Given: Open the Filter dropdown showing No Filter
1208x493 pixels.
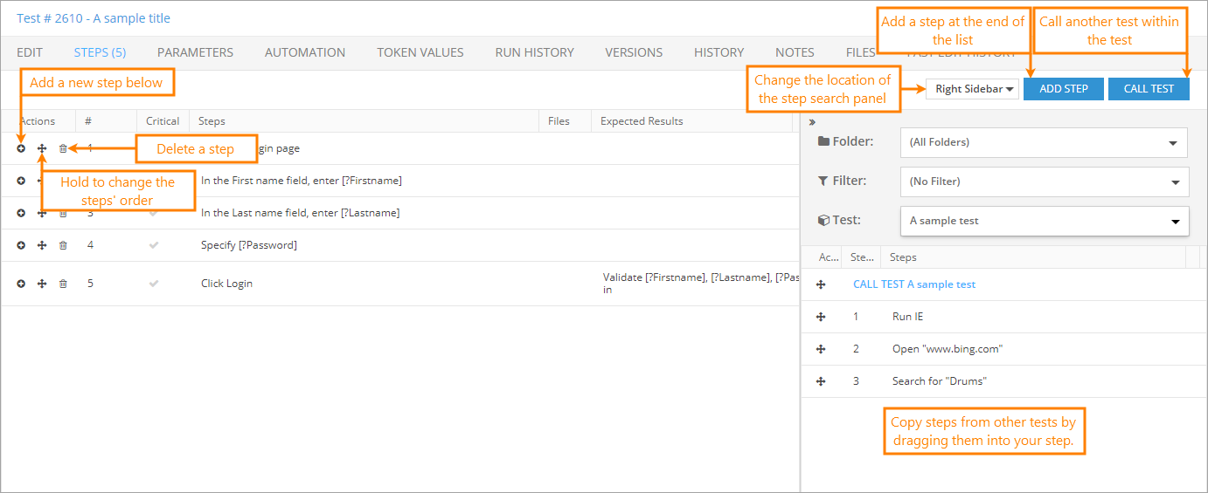Looking at the screenshot, I should click(x=1044, y=181).
